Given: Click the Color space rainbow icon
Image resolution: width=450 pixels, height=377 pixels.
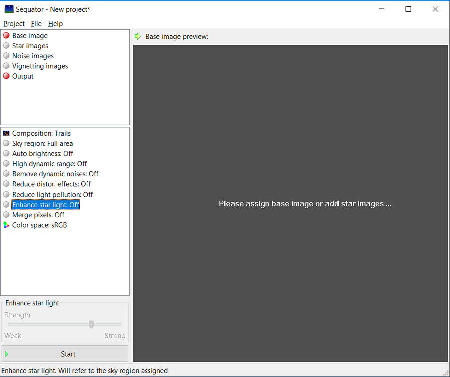Looking at the screenshot, I should (x=6, y=225).
